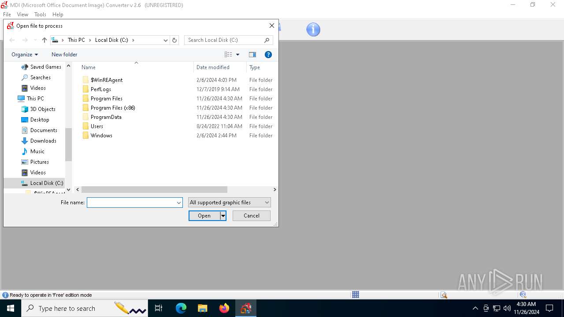This screenshot has height=317, width=564.
Task: Select the Program Files folder
Action: (x=107, y=99)
